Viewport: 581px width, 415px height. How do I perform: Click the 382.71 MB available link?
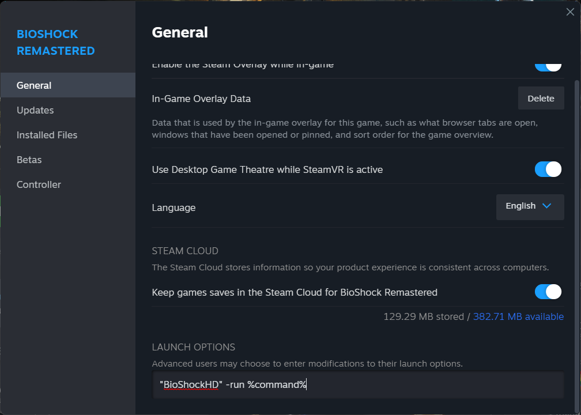click(518, 316)
